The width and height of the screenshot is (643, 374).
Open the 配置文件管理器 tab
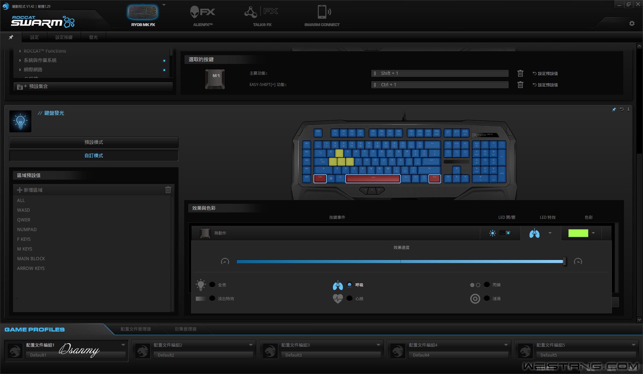[x=136, y=329]
